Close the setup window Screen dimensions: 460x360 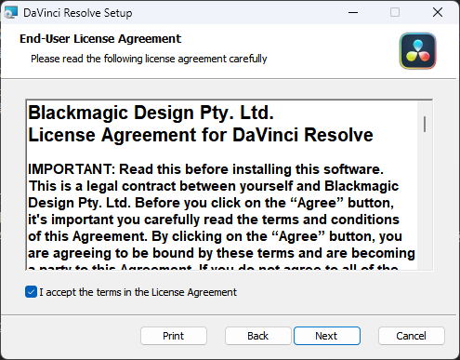438,12
